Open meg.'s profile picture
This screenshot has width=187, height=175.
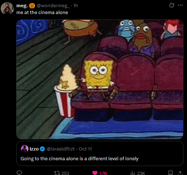(x=7, y=8)
